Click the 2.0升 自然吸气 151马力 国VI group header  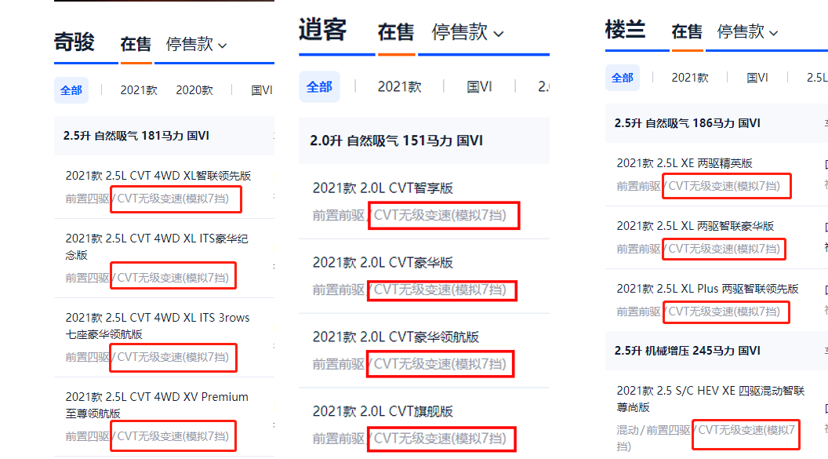tap(424, 140)
